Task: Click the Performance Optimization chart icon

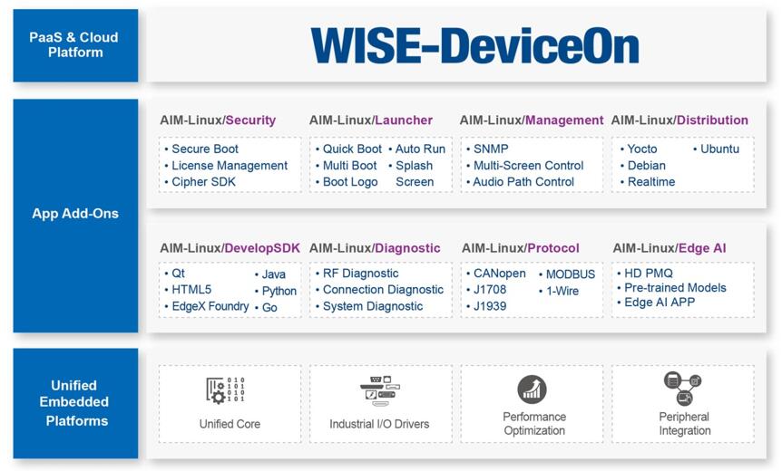Action: tap(532, 389)
